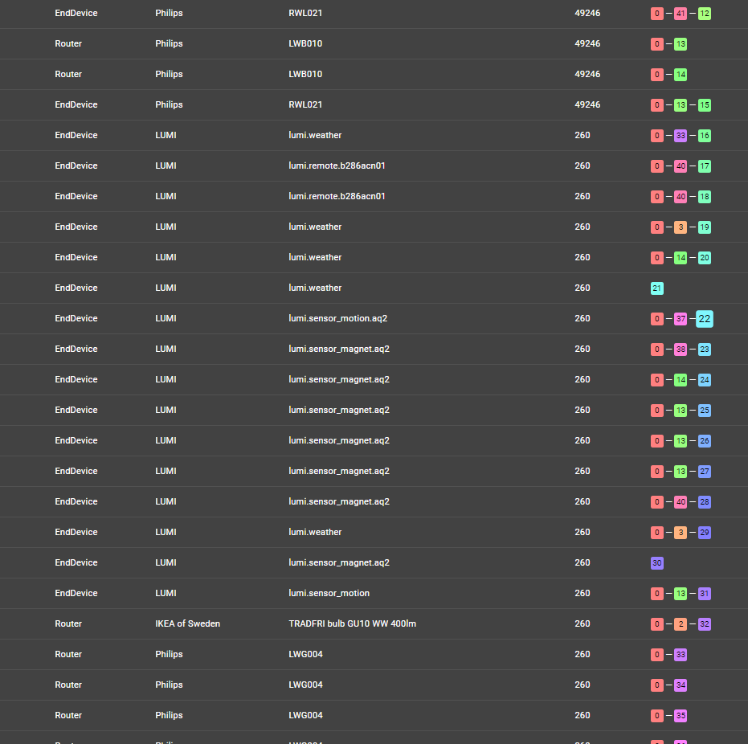The image size is (748, 744).
Task: Click lumi.remote.b286acn01 in the badge 17 row
Action: tap(337, 166)
